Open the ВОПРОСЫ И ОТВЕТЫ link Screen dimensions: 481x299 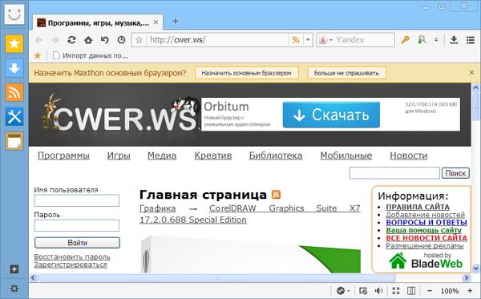[426, 222]
